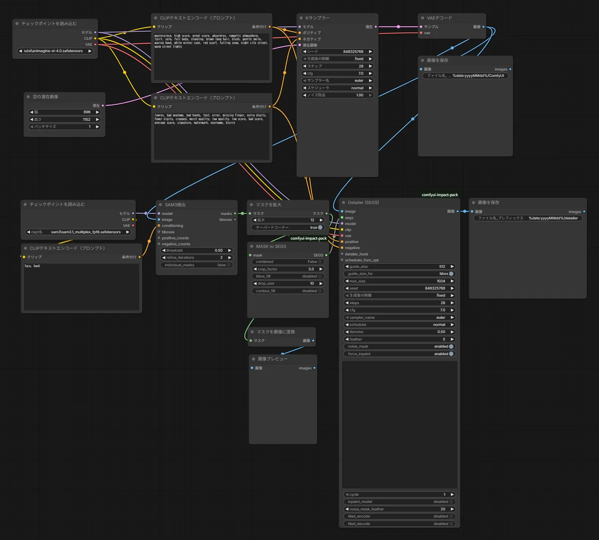Collapse the detailer 画像を保存 node title dot
The image size is (599, 540).
click(473, 203)
